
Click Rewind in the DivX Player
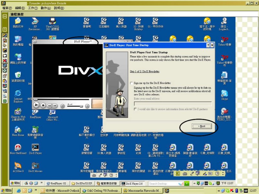pos(50,106)
